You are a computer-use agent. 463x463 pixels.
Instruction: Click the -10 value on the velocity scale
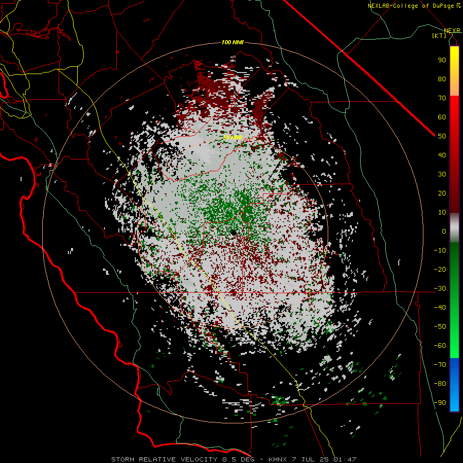pos(440,251)
